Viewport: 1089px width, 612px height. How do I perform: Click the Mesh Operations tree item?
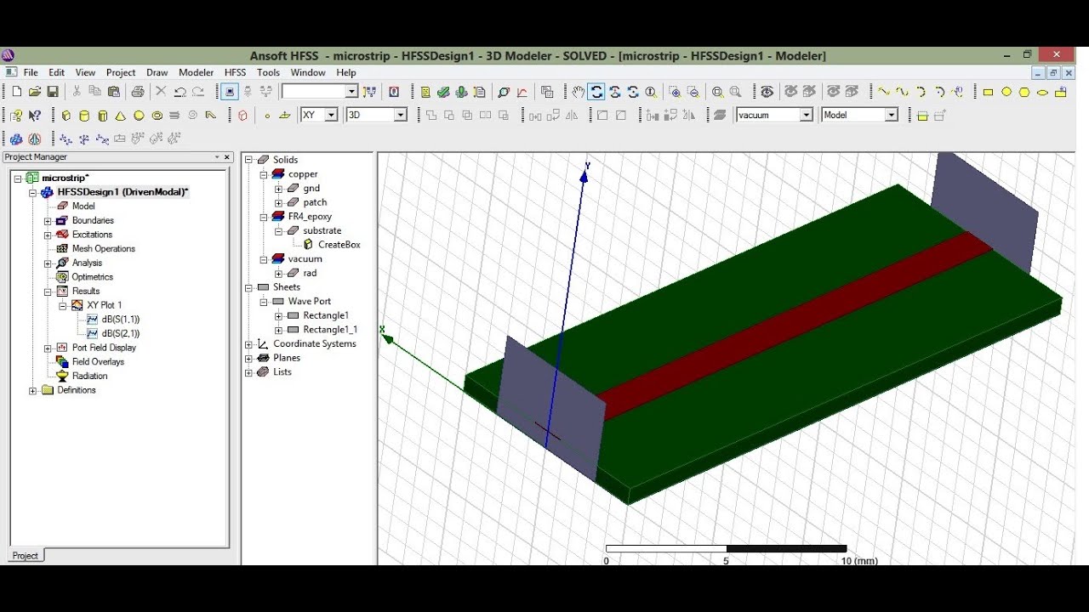pos(103,249)
